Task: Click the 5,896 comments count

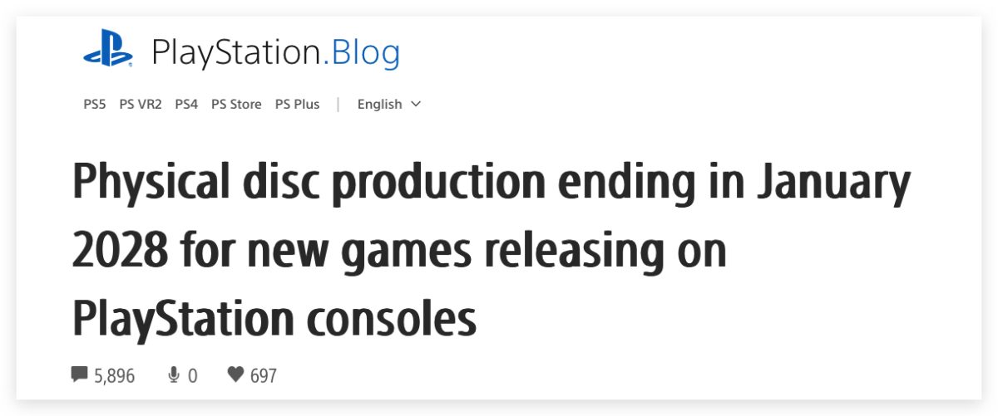Action: 114,376
